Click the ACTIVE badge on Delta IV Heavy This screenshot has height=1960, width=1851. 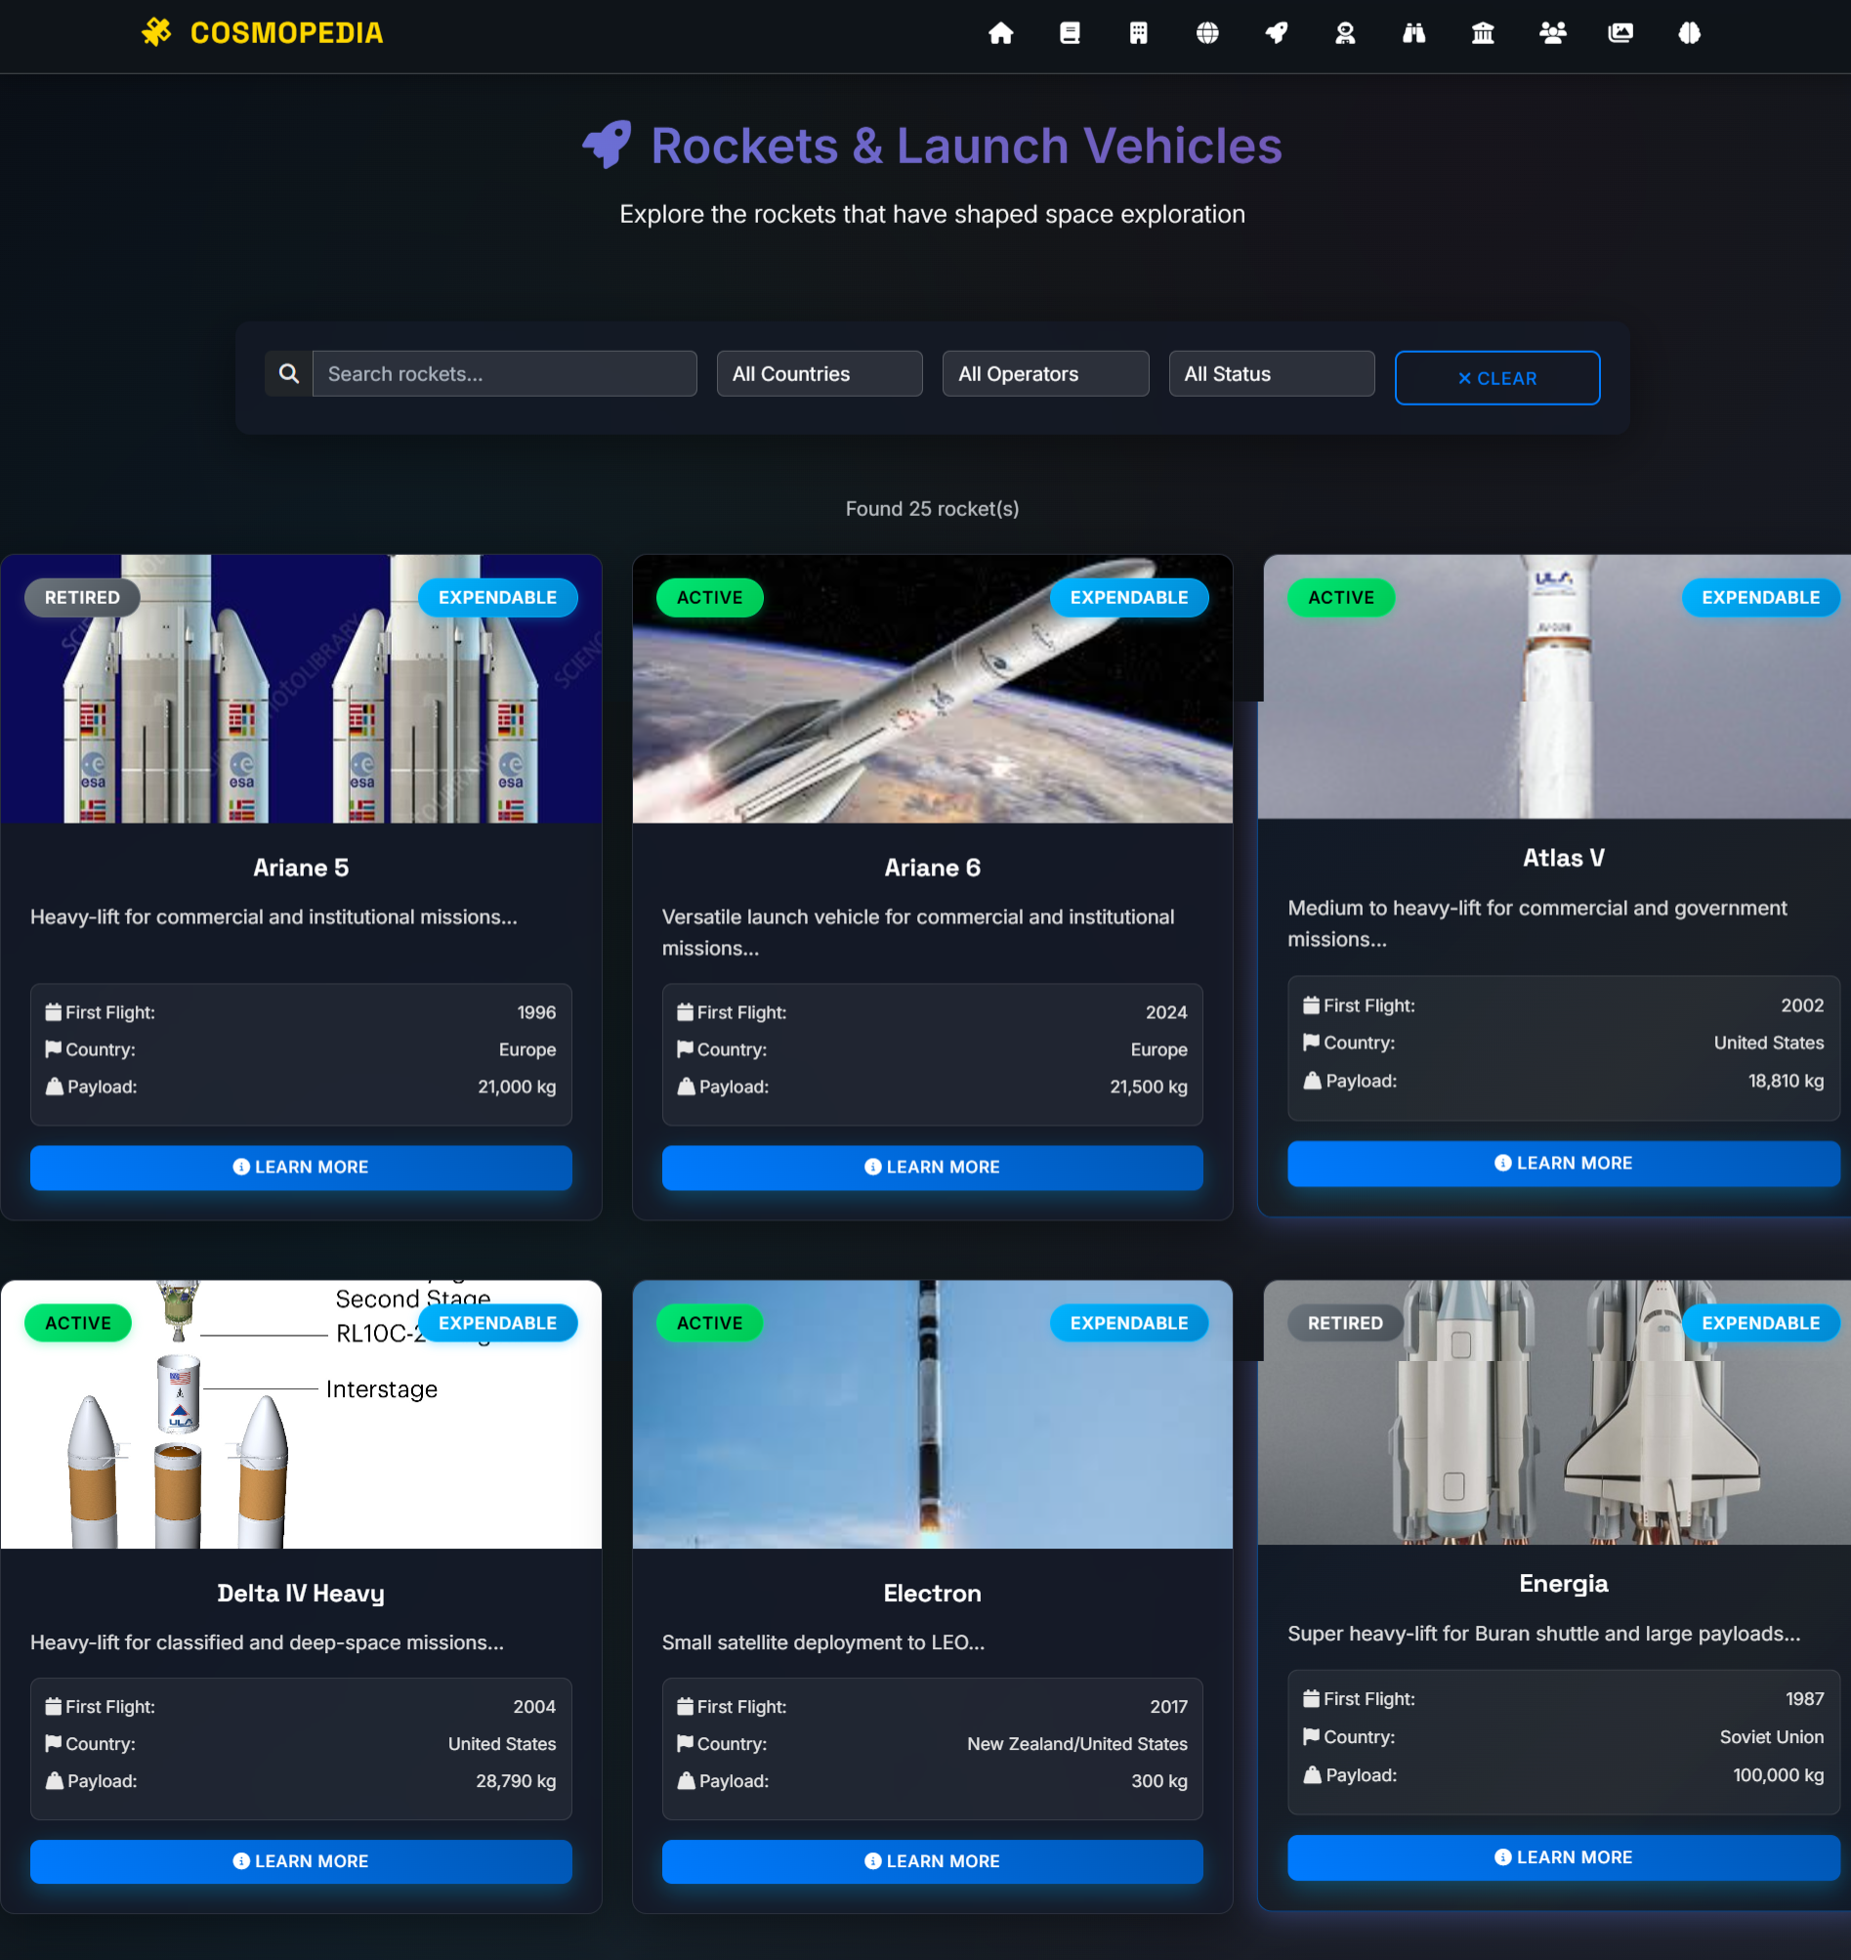point(78,1324)
